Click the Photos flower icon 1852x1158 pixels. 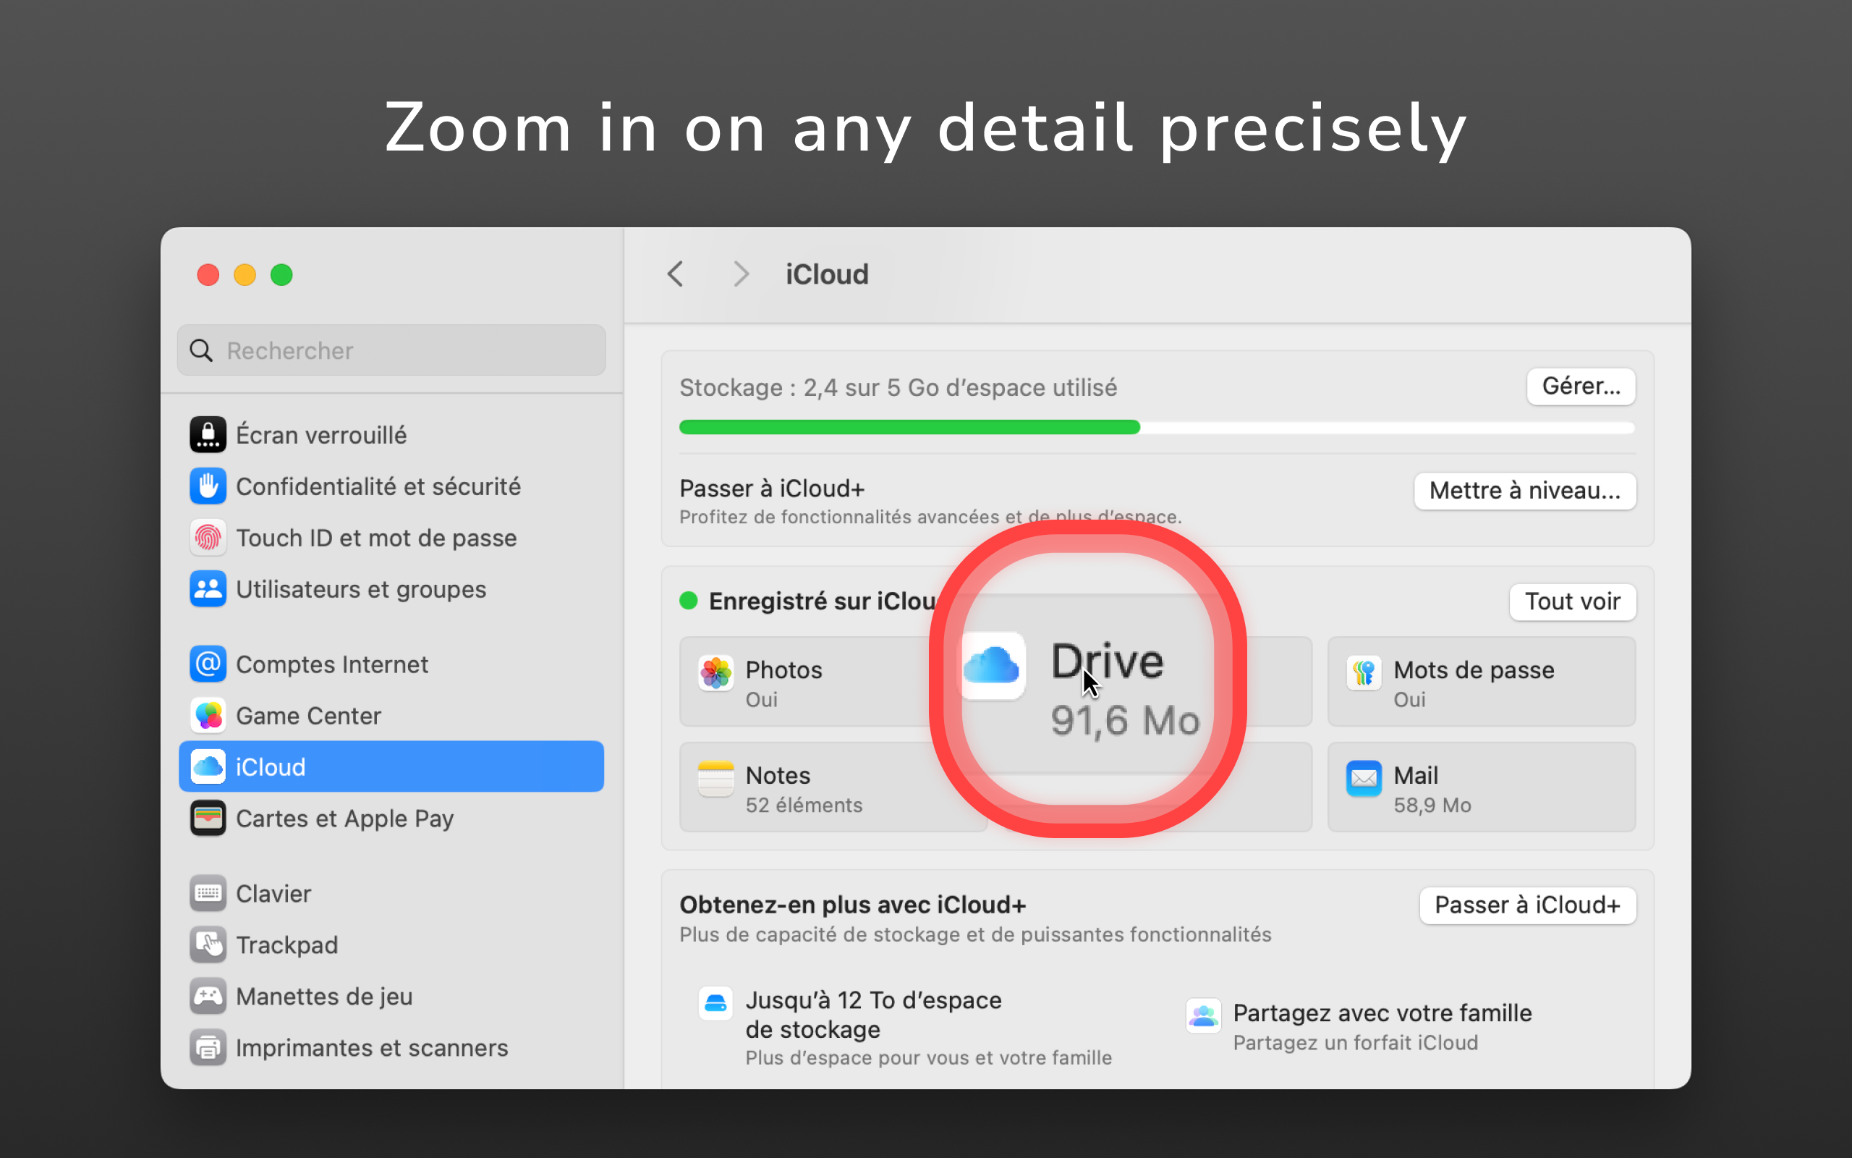tap(715, 673)
